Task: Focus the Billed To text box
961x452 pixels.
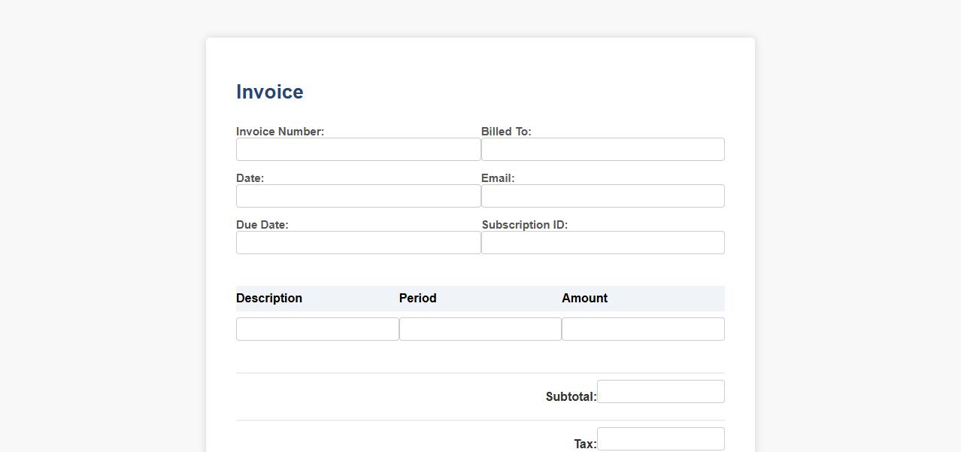Action: [602, 149]
